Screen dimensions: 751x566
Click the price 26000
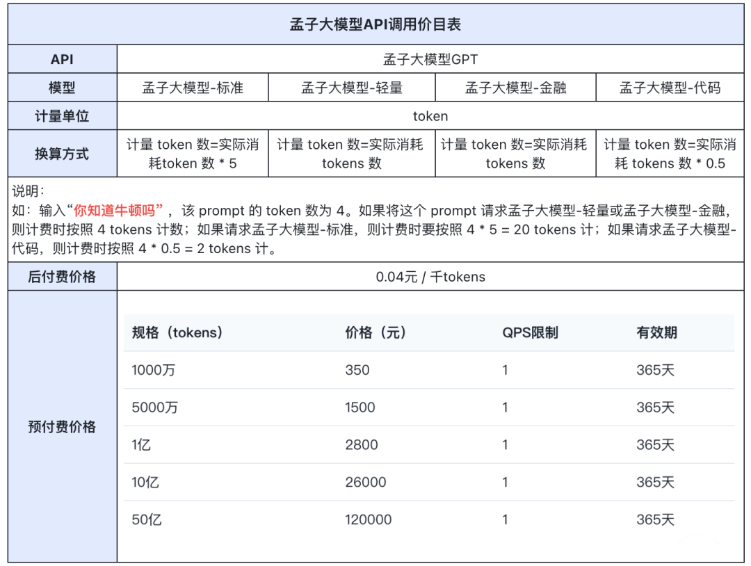coord(366,482)
